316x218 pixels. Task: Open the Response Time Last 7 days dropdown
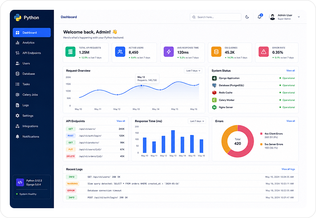click(x=197, y=121)
